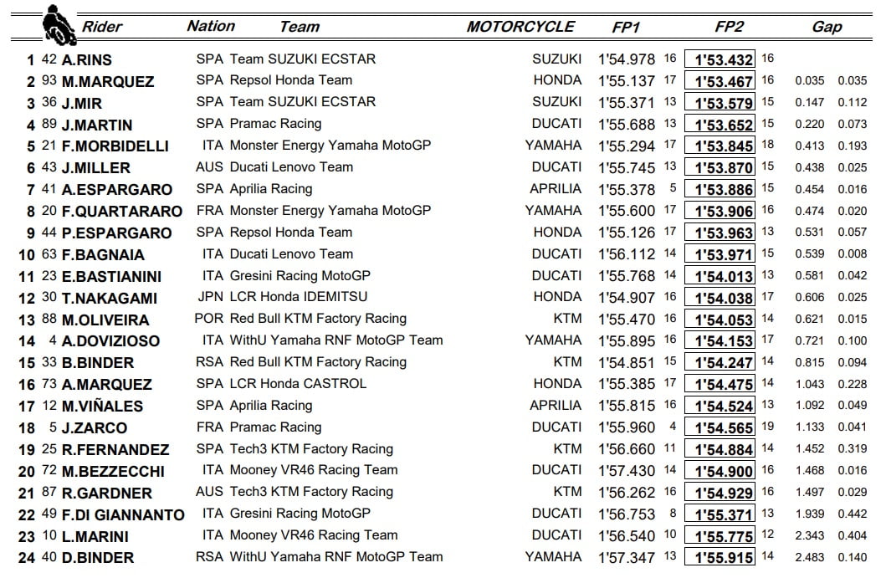The width and height of the screenshot is (886, 578).
Task: Click FP1 time 1'54.851 of B.BINDER
Action: [627, 362]
